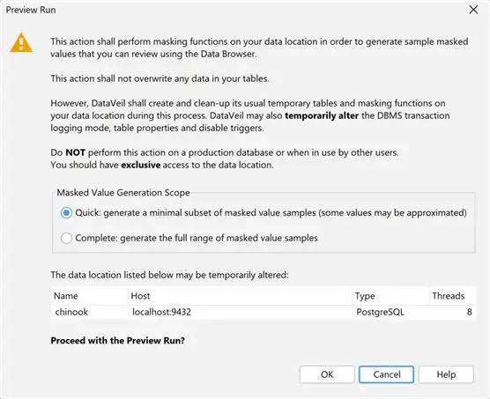Click the Quick option label text
The height and width of the screenshot is (399, 490).
pyautogui.click(x=271, y=213)
